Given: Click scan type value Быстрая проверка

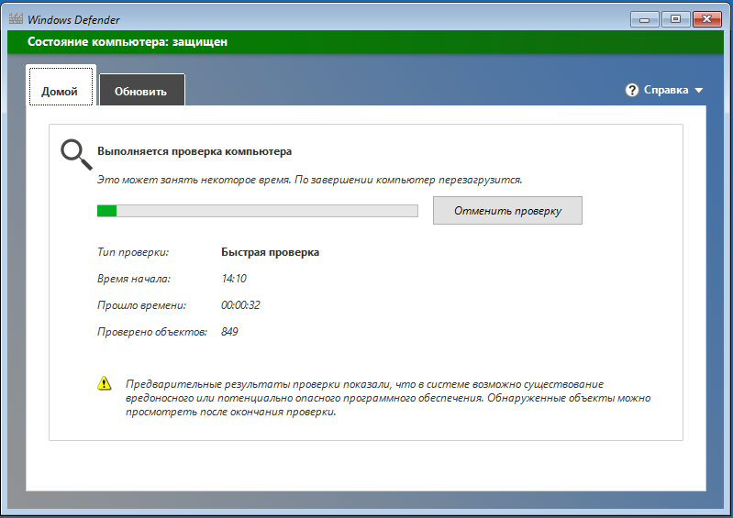Looking at the screenshot, I should (x=271, y=252).
